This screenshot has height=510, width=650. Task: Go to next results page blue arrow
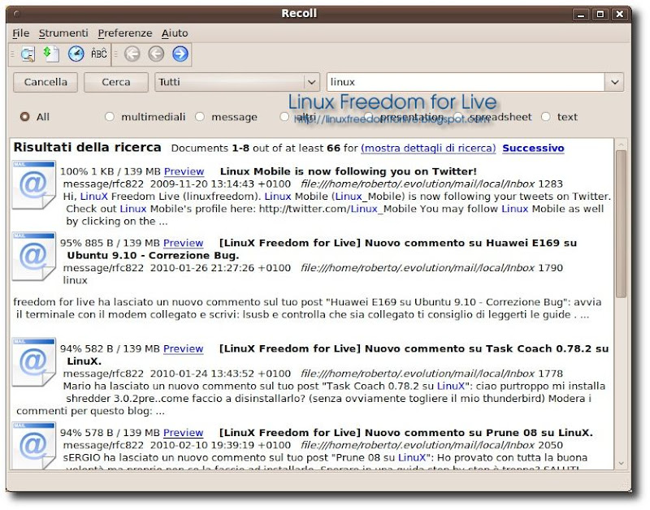[180, 54]
